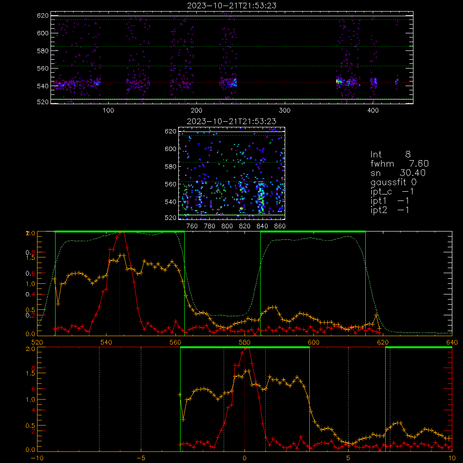Click the second green bar atop upper profile plot
The width and height of the screenshot is (463, 463).
(x=313, y=232)
